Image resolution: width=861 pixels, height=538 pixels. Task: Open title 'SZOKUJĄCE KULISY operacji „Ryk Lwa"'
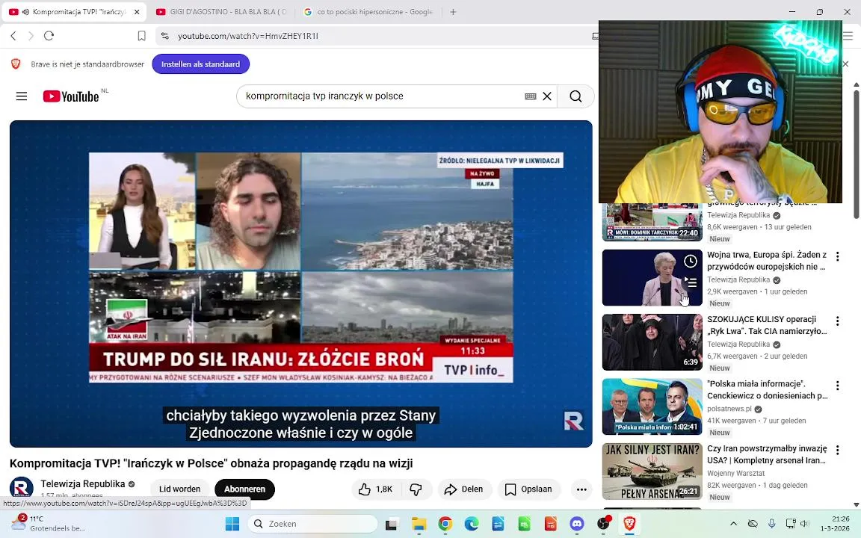(x=767, y=325)
